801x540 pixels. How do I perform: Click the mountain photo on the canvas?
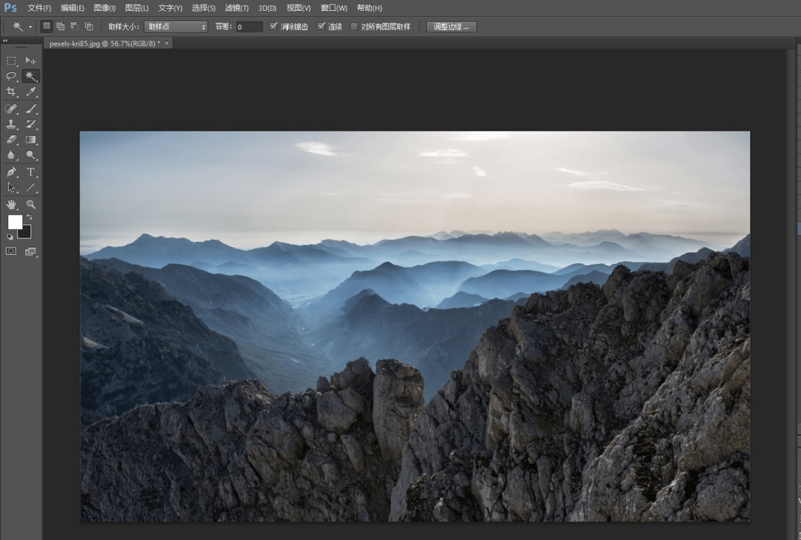[414, 326]
